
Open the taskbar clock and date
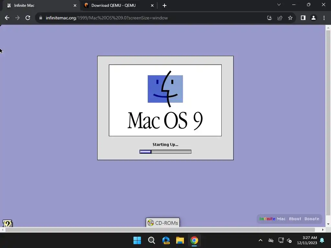(307, 240)
